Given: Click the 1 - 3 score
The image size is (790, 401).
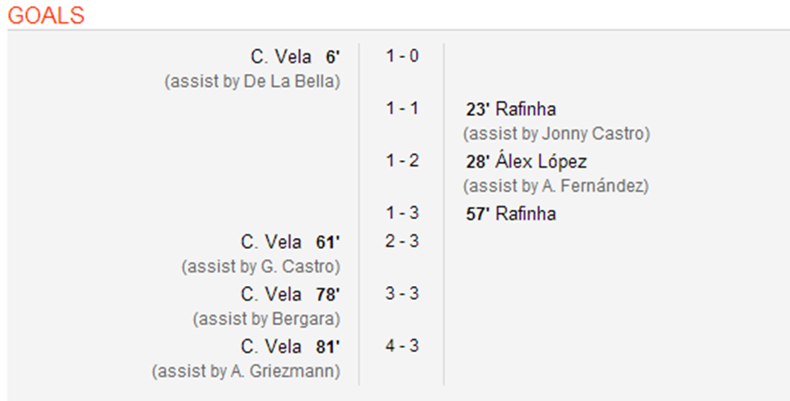Looking at the screenshot, I should click(x=402, y=214).
